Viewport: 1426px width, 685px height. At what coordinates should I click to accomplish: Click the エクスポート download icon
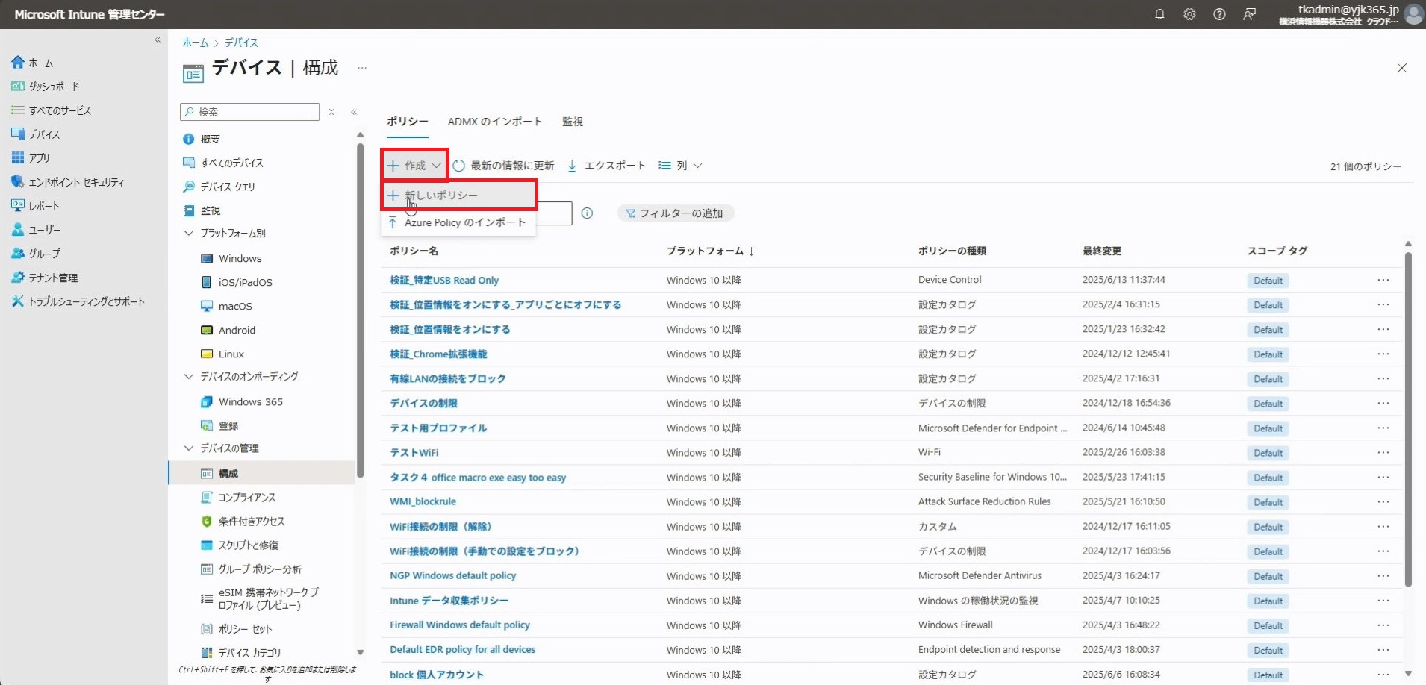[572, 166]
